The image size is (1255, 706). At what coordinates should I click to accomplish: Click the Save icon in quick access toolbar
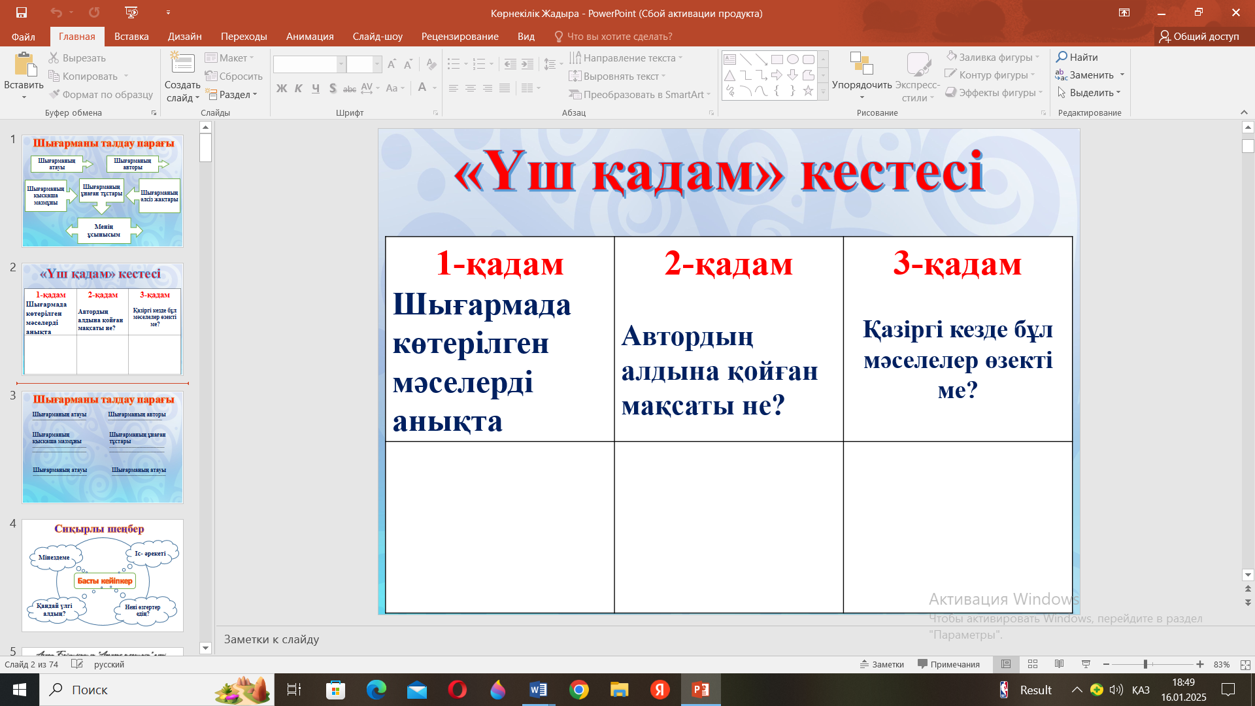[22, 12]
